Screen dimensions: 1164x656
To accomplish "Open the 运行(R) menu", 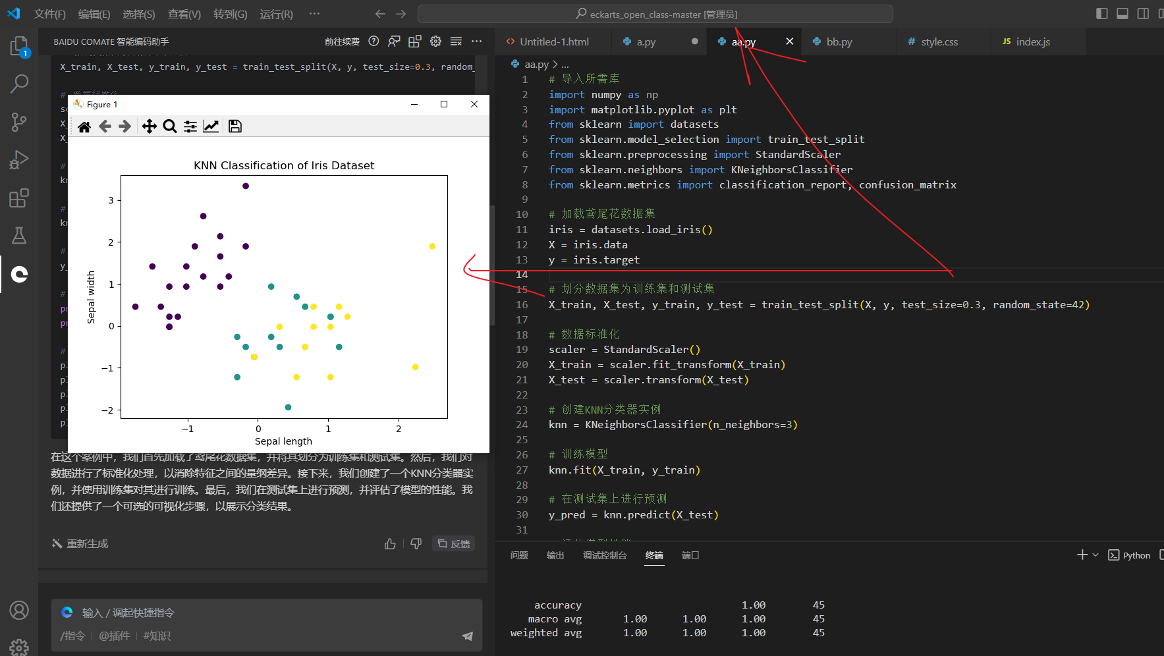I will pyautogui.click(x=276, y=14).
